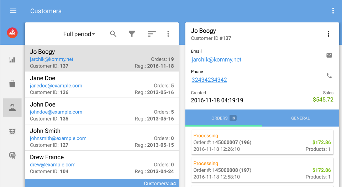This screenshot has height=187, width=342.
Task: Open the customer list overflow menu
Action: point(168,34)
